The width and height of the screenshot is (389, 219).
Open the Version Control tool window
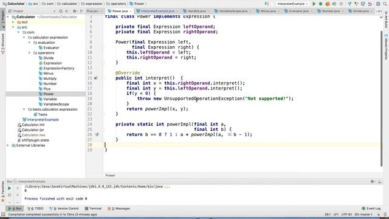(64, 209)
